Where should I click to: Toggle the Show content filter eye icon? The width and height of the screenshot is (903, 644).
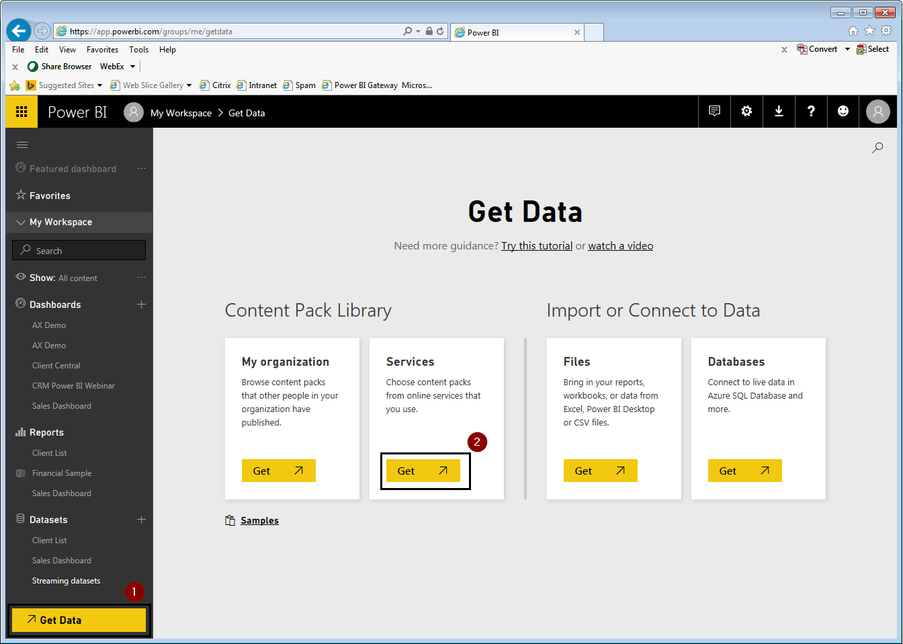click(20, 277)
